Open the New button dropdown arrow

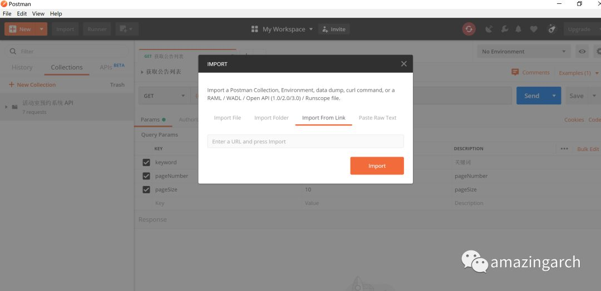(x=41, y=29)
